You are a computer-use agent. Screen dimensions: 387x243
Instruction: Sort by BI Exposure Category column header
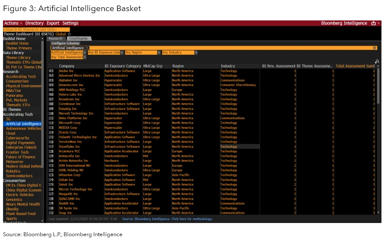pos(122,66)
